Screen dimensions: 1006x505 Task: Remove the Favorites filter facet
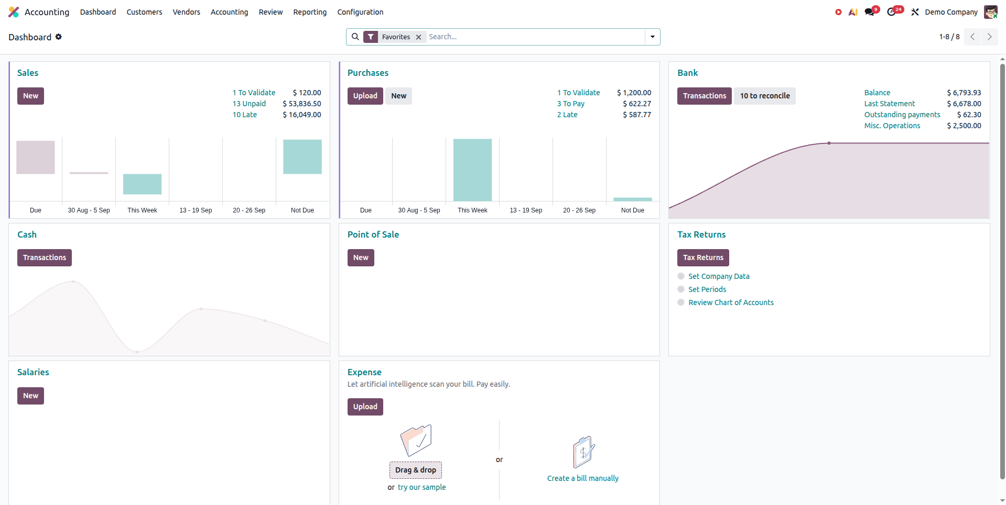tap(418, 37)
